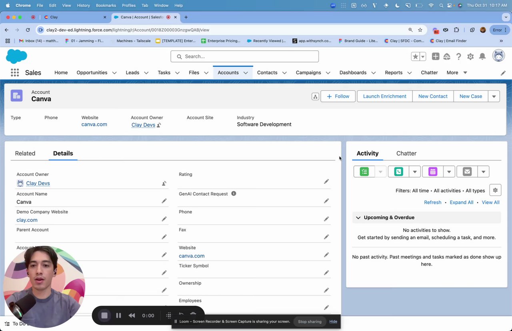Edit Account Name pencil icon
Image resolution: width=512 pixels, height=331 pixels.
click(164, 201)
